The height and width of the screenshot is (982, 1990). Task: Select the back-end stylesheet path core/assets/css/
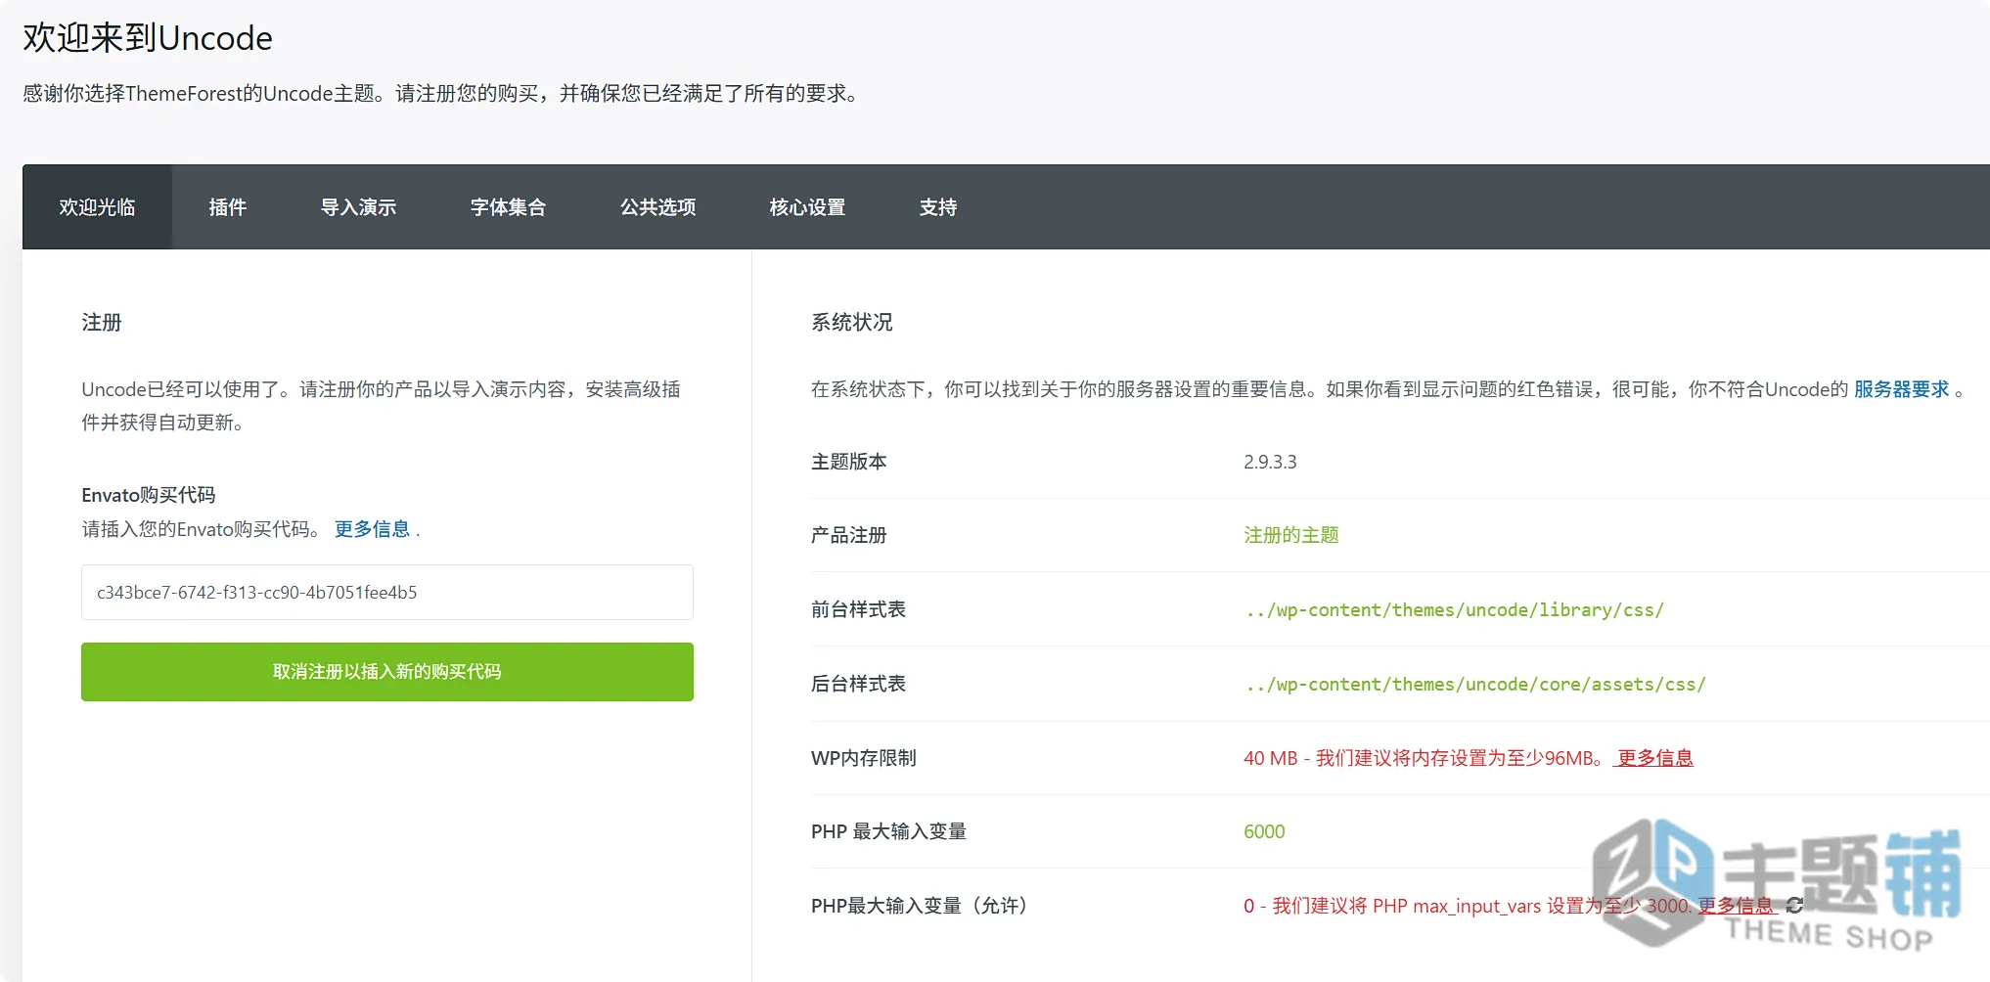[x=1475, y=685]
